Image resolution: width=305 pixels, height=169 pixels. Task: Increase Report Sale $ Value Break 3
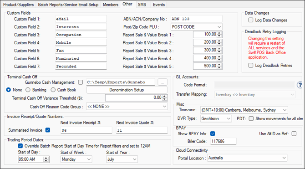point(219,49)
